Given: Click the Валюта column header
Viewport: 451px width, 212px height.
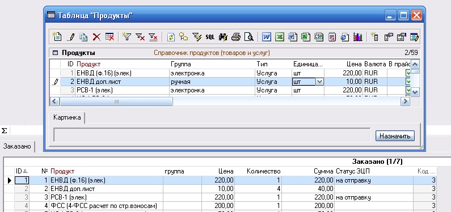Looking at the screenshot, I should (x=375, y=64).
